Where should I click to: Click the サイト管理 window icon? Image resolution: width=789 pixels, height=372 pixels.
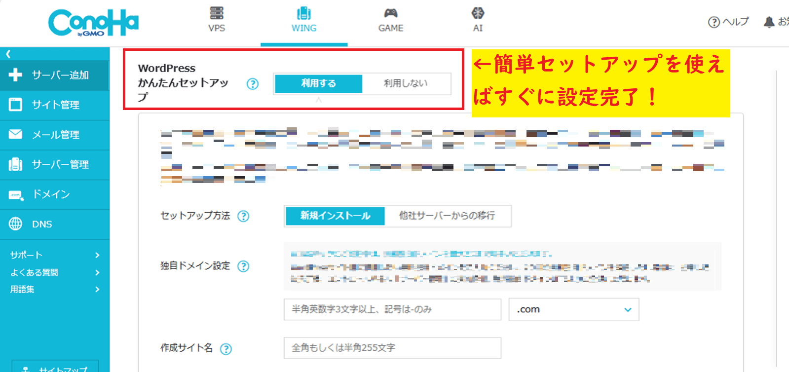(15, 105)
